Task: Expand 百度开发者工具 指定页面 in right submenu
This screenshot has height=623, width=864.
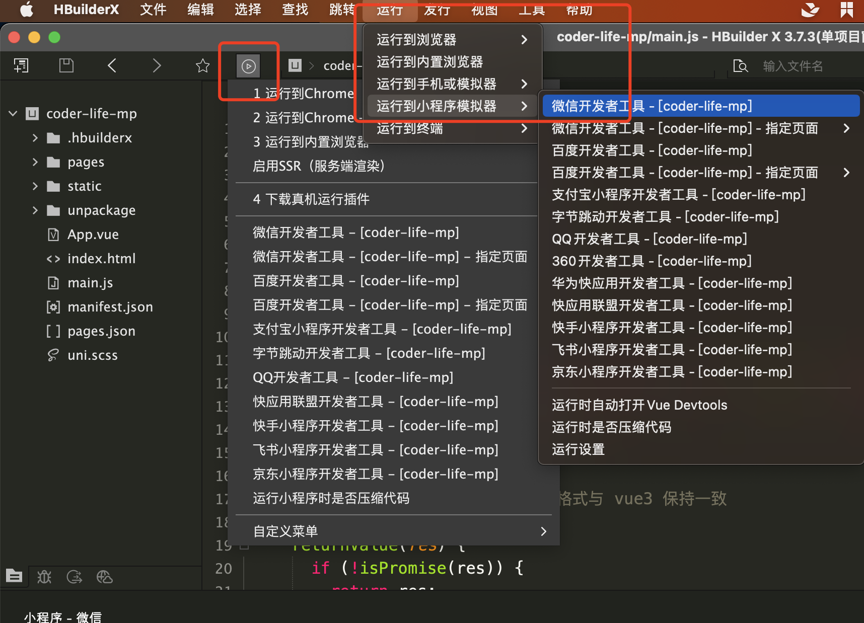Action: tap(701, 173)
